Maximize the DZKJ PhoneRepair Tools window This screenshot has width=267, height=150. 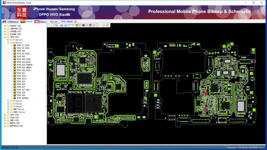pyautogui.click(x=254, y=3)
